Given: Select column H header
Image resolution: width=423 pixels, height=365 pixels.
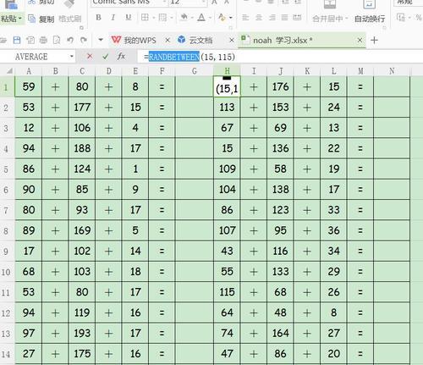Looking at the screenshot, I should (x=227, y=71).
